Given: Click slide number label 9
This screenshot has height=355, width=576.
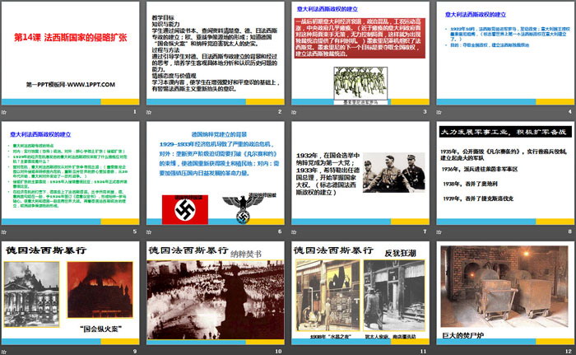Looking at the screenshot, I should click(135, 352).
